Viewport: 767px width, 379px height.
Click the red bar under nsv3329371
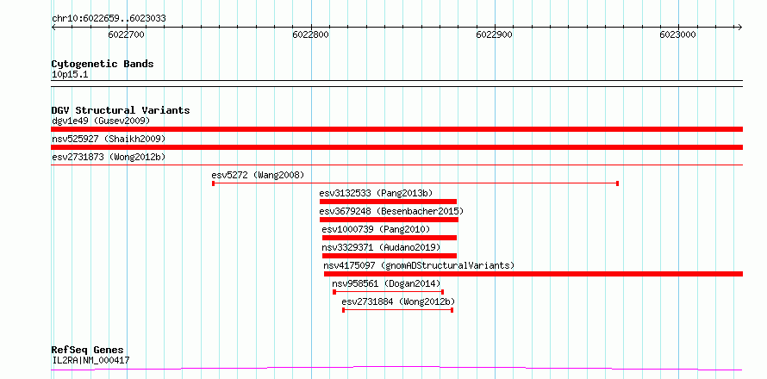click(390, 256)
